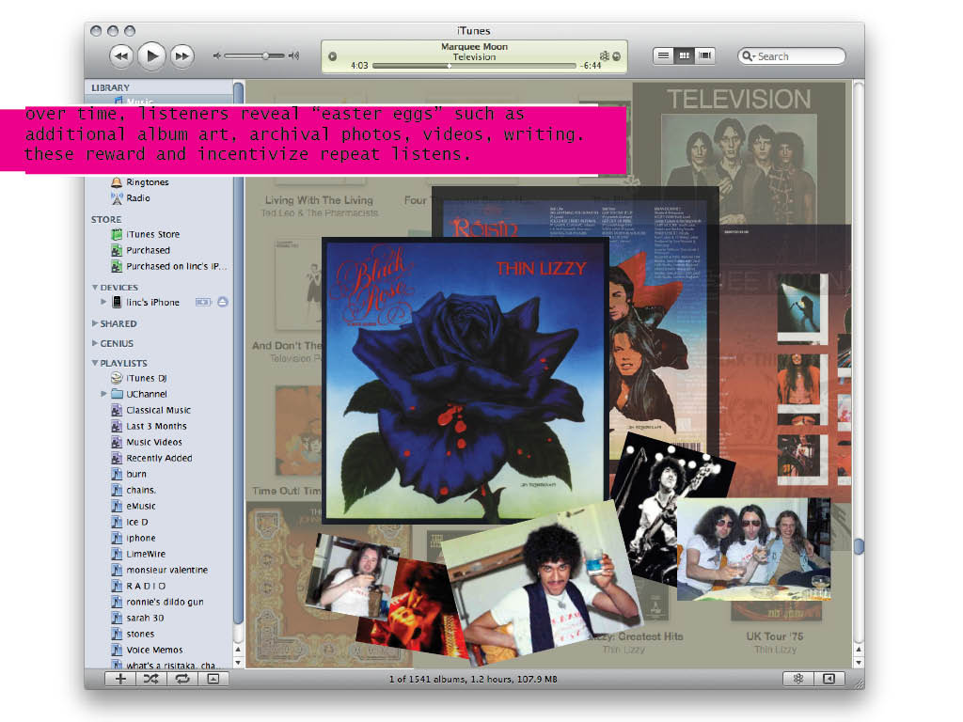Expand linc's iPhone disclosure triangle
Image resolution: width=963 pixels, height=722 pixels.
tap(103, 302)
